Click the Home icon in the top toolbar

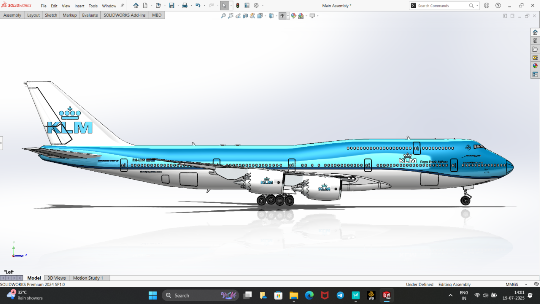(136, 6)
